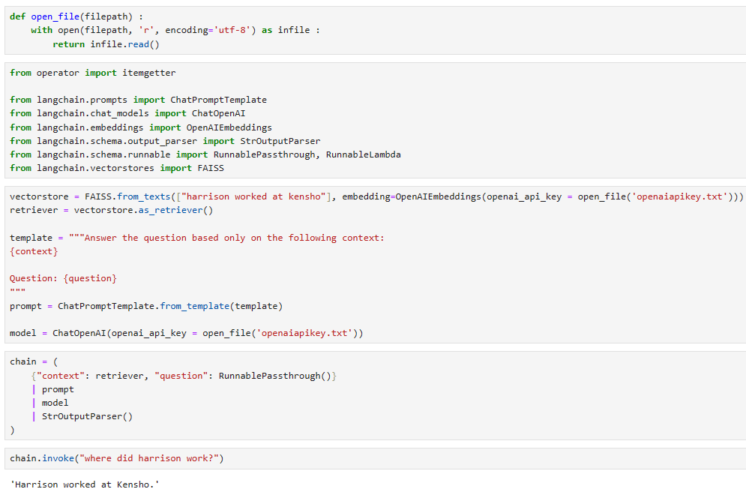
Task: Click the model = ChatOpenAI(...) line
Action: (187, 333)
